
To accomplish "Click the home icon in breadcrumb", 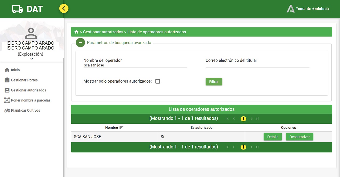I will (x=76, y=32).
